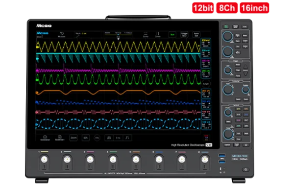Click the hardware Auto key at top right
Image resolution: width=294 pixels, height=186 pixels.
(245, 26)
